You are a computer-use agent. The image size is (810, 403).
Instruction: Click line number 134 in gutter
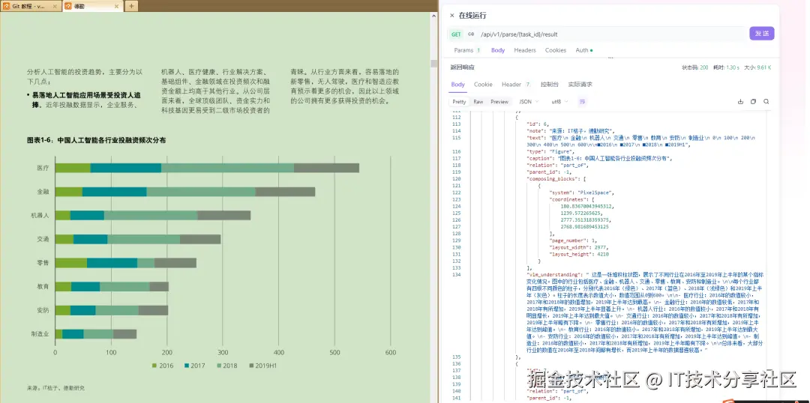455,274
